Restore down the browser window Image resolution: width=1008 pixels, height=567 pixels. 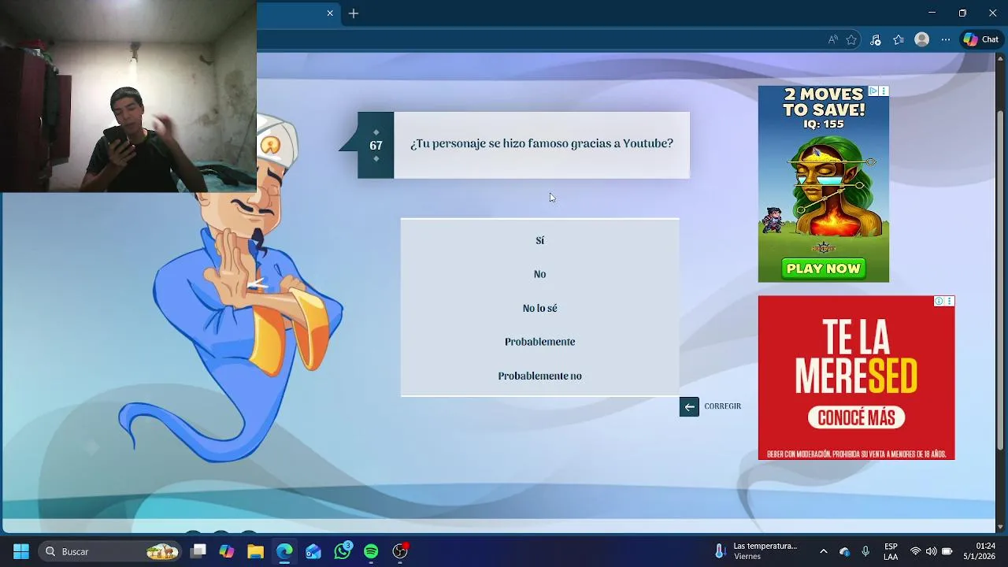click(x=962, y=13)
